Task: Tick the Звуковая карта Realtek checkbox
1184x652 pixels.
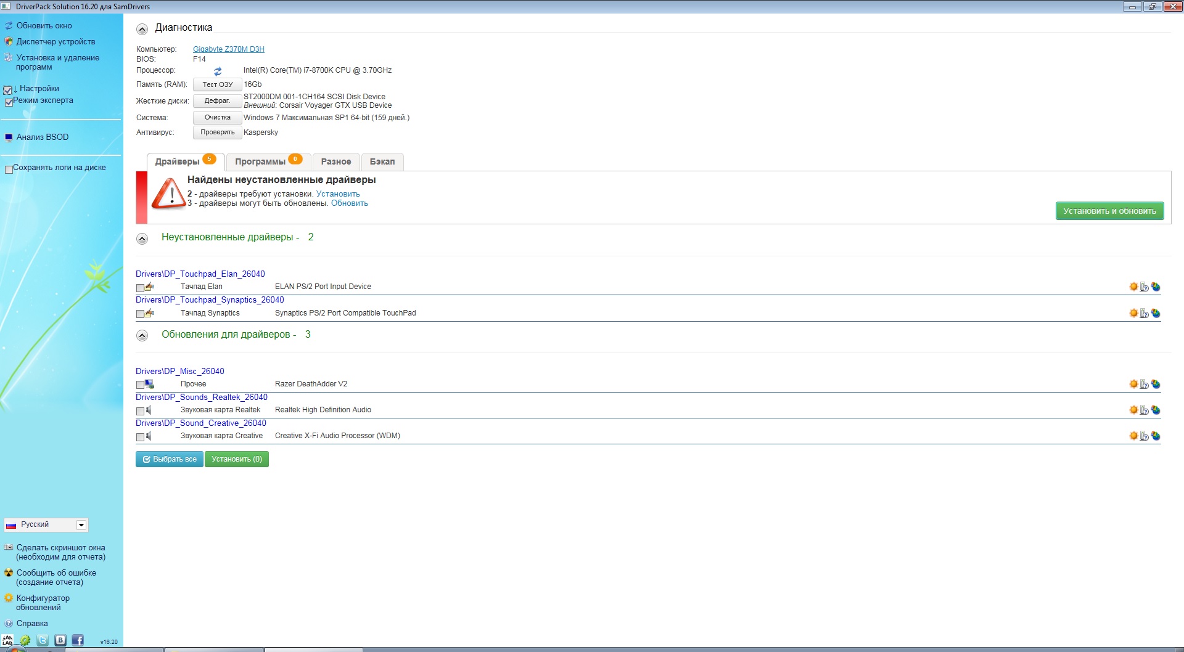Action: click(x=140, y=411)
